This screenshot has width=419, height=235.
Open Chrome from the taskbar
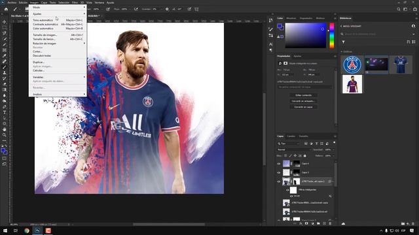26,230
